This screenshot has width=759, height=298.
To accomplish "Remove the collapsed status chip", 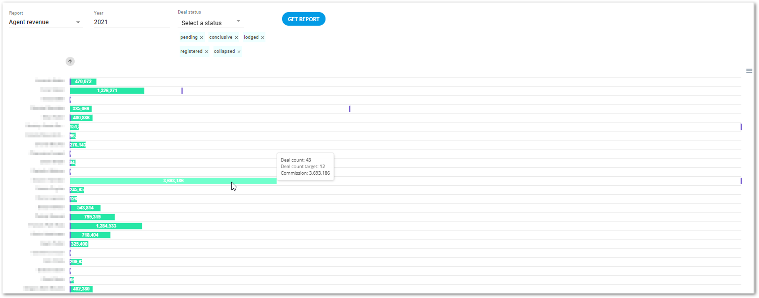I will coord(239,52).
